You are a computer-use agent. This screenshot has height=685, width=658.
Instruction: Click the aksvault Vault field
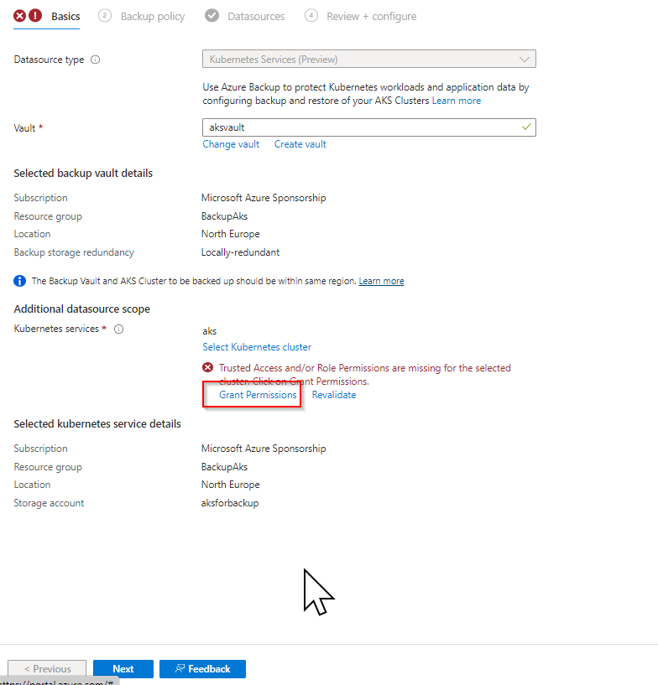[x=369, y=127]
